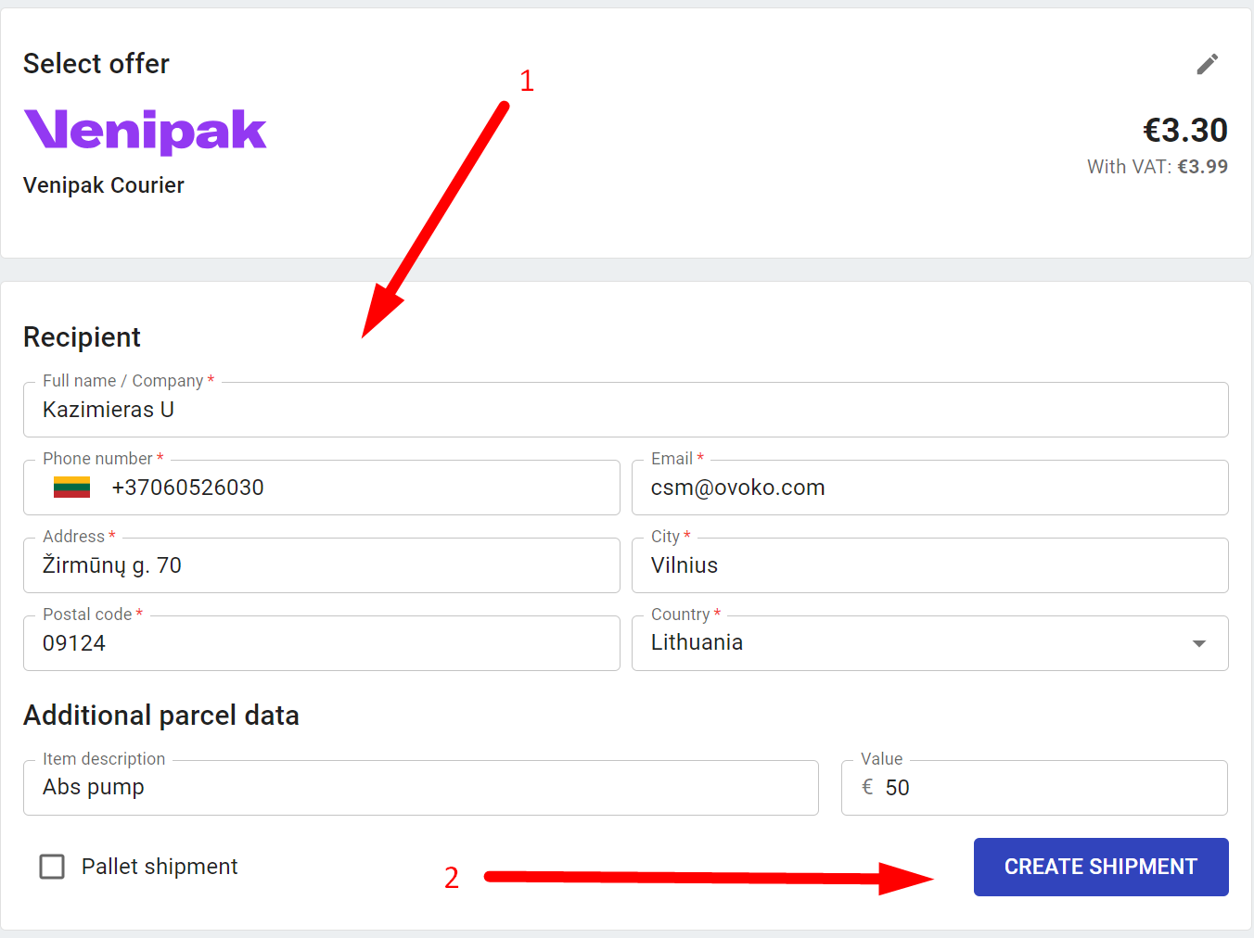This screenshot has width=1254, height=938.
Task: Edit the Item description field
Action: pos(421,788)
